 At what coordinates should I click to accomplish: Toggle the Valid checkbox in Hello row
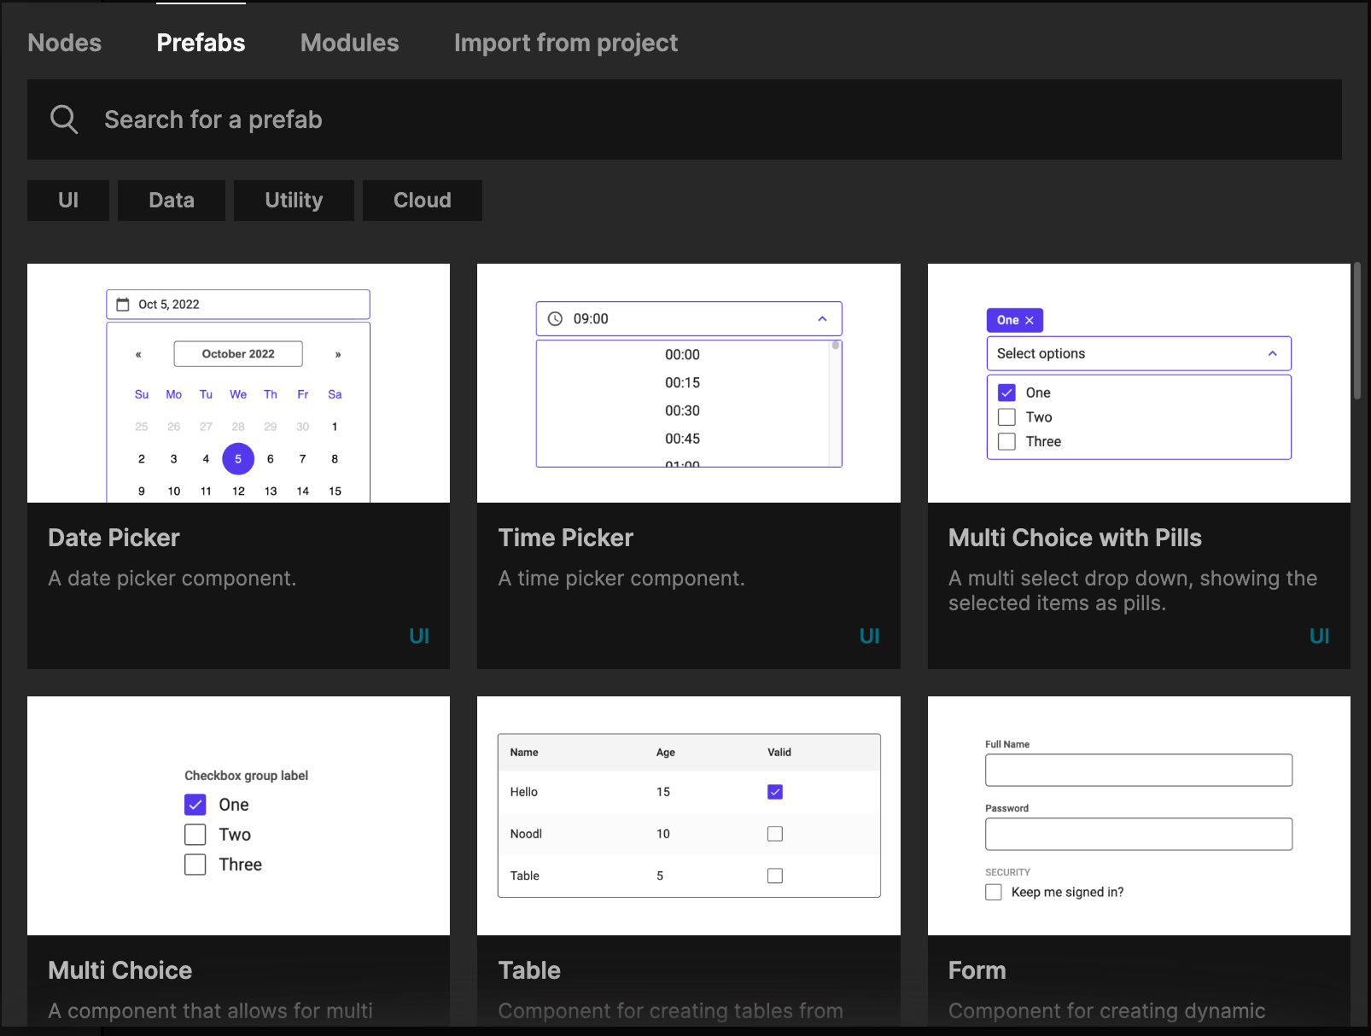(775, 792)
